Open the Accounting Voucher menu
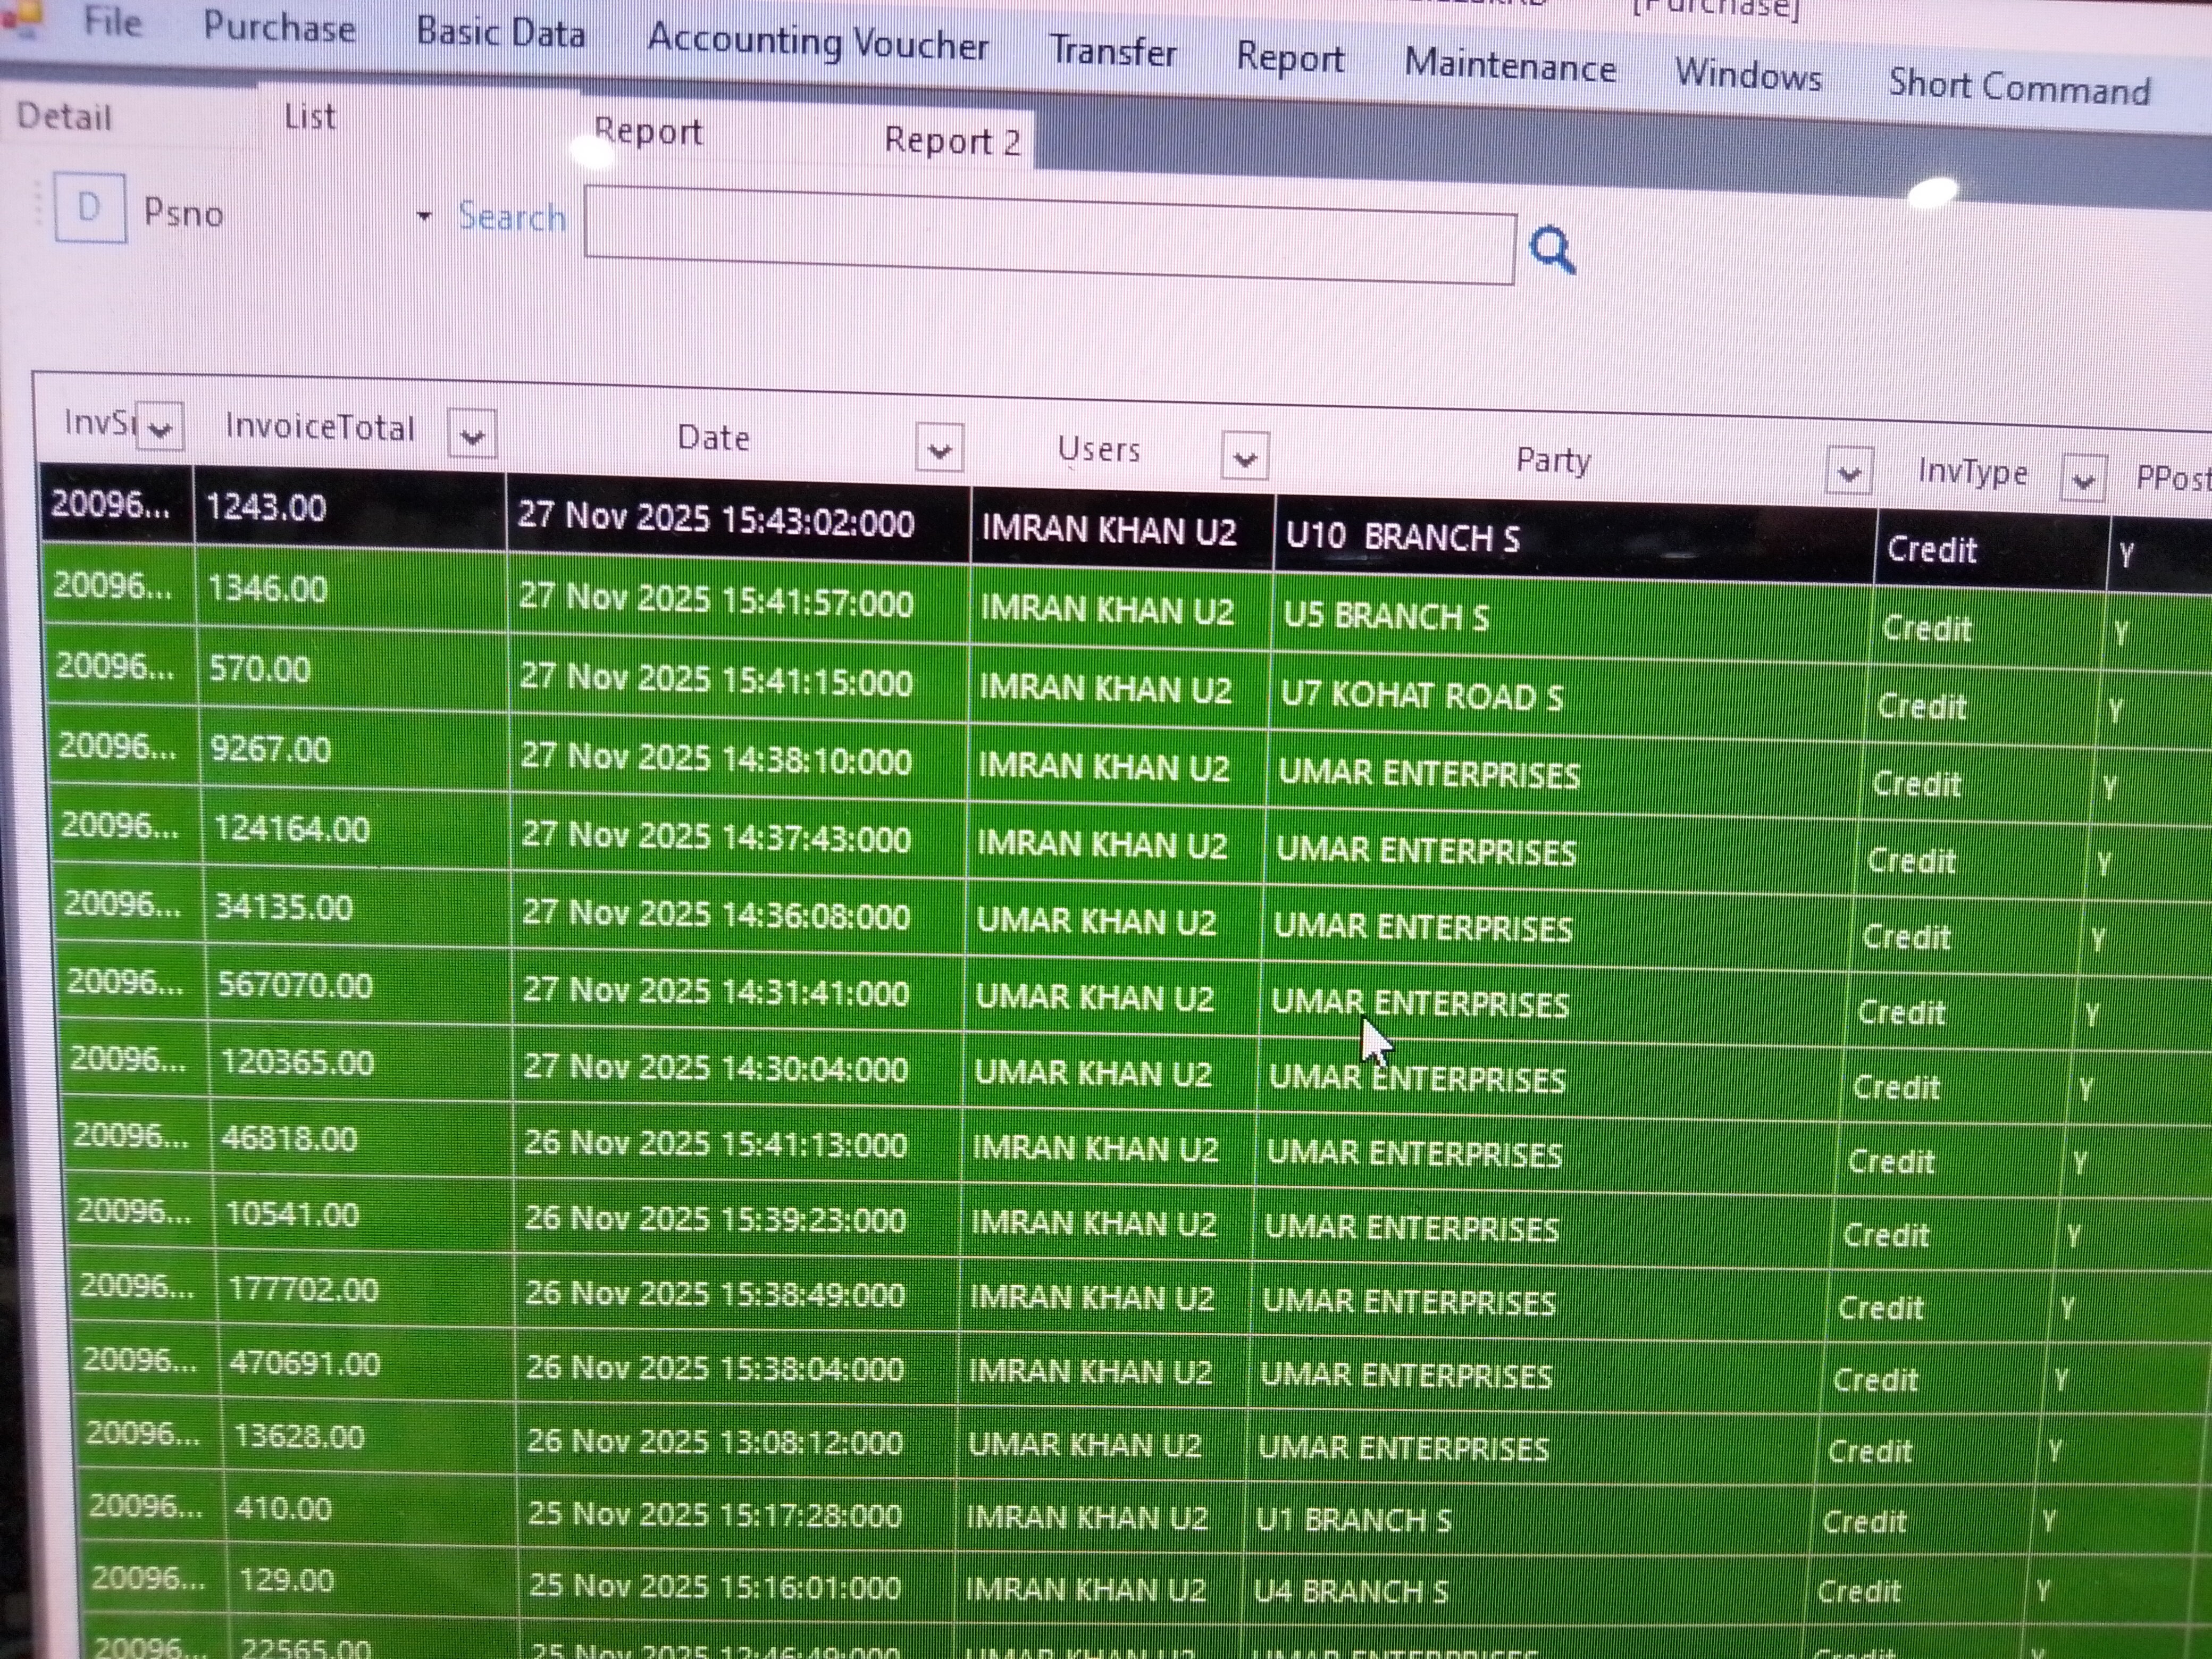Image resolution: width=2212 pixels, height=1659 pixels. [x=817, y=43]
